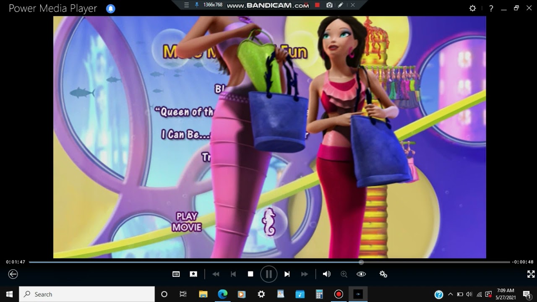537x302 pixels.
Task: Click the battery status tray icon
Action: 460,294
